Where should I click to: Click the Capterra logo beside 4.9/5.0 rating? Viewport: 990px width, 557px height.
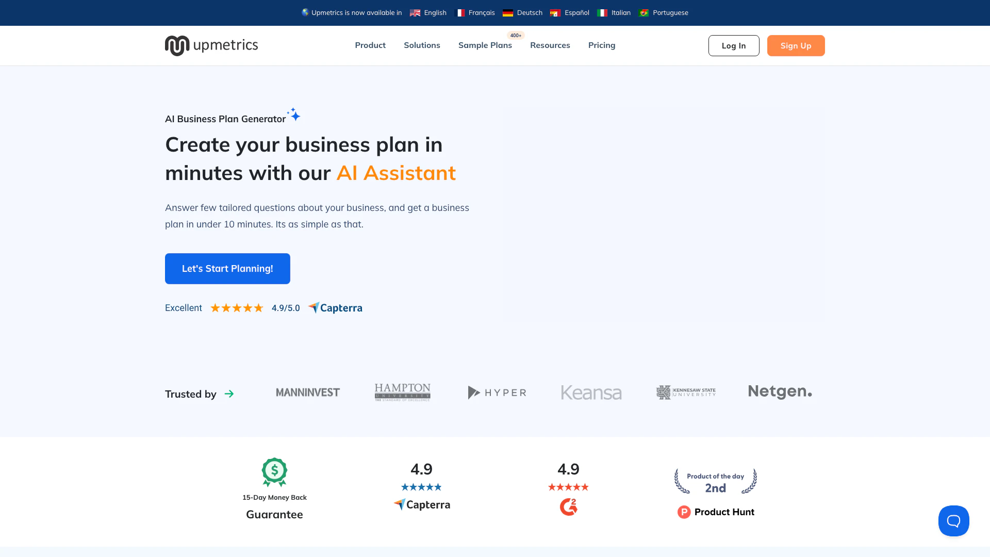point(335,308)
